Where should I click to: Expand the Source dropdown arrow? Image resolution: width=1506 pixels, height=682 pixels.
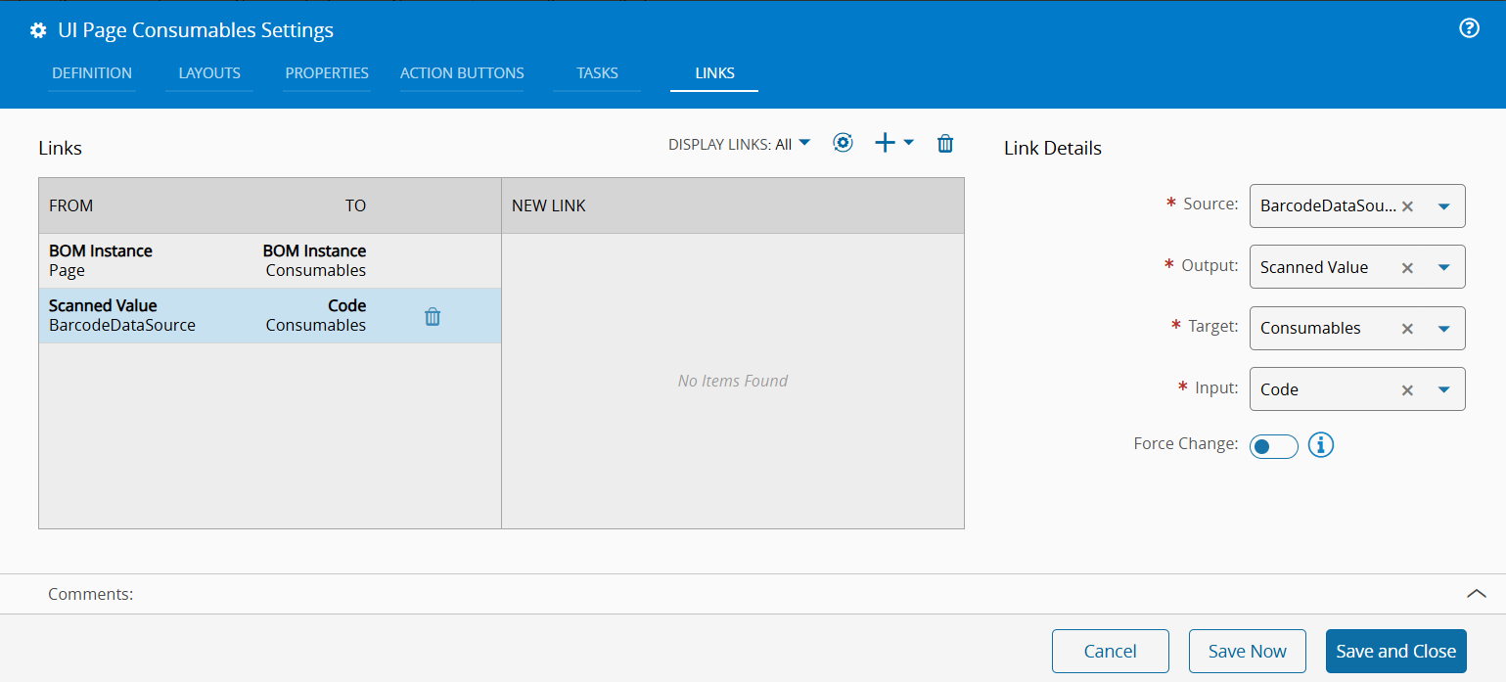[x=1443, y=206]
